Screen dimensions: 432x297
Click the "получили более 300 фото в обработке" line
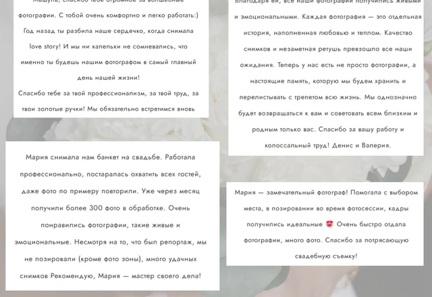(x=113, y=207)
